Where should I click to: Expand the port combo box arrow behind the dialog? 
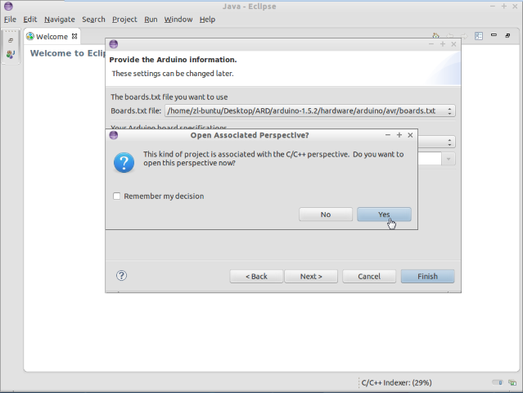click(449, 159)
